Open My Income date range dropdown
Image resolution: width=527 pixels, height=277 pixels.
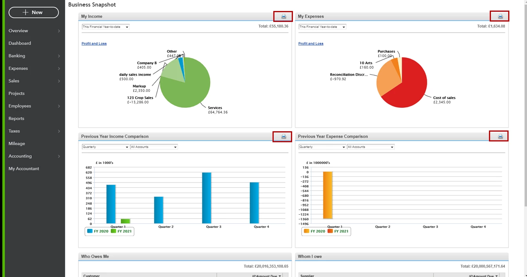pos(105,27)
